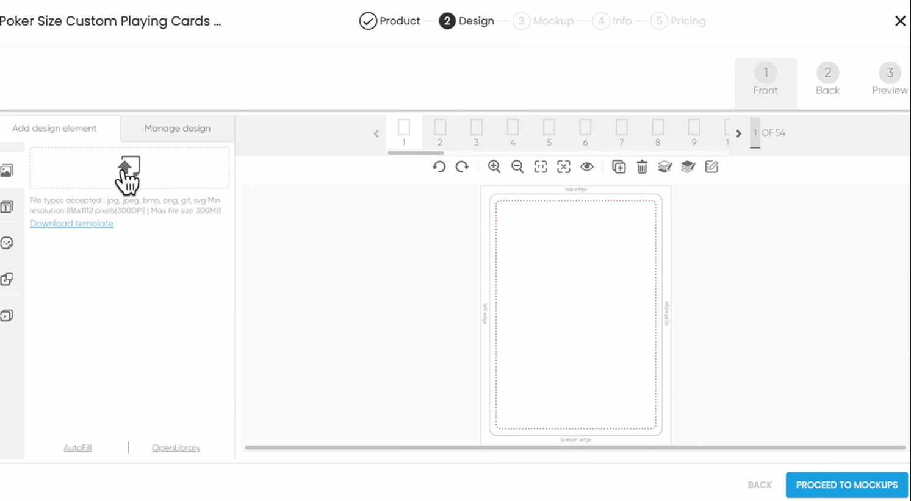911x501 pixels.
Task: Click the light stacked layers edit icon
Action: (x=665, y=167)
